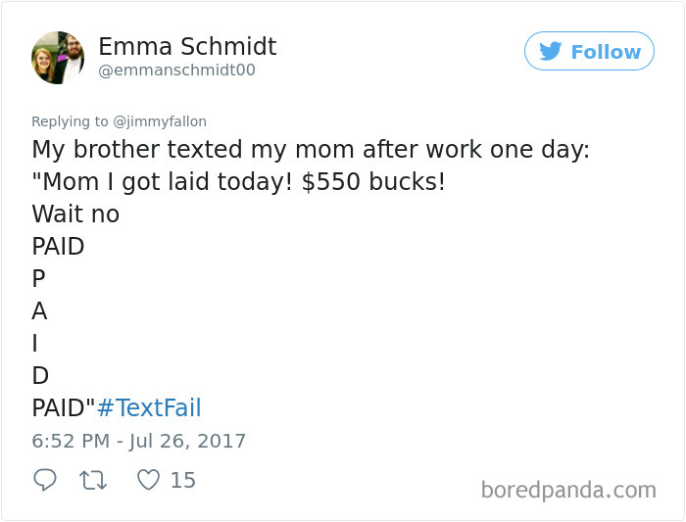Open the Emma Schmidt display name
686x522 pixels.
187,46
